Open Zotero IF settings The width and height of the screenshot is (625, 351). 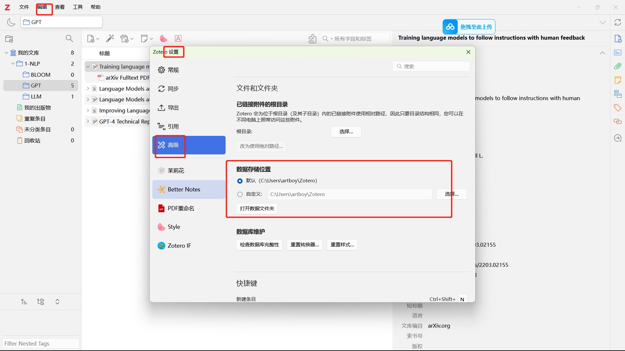189,246
